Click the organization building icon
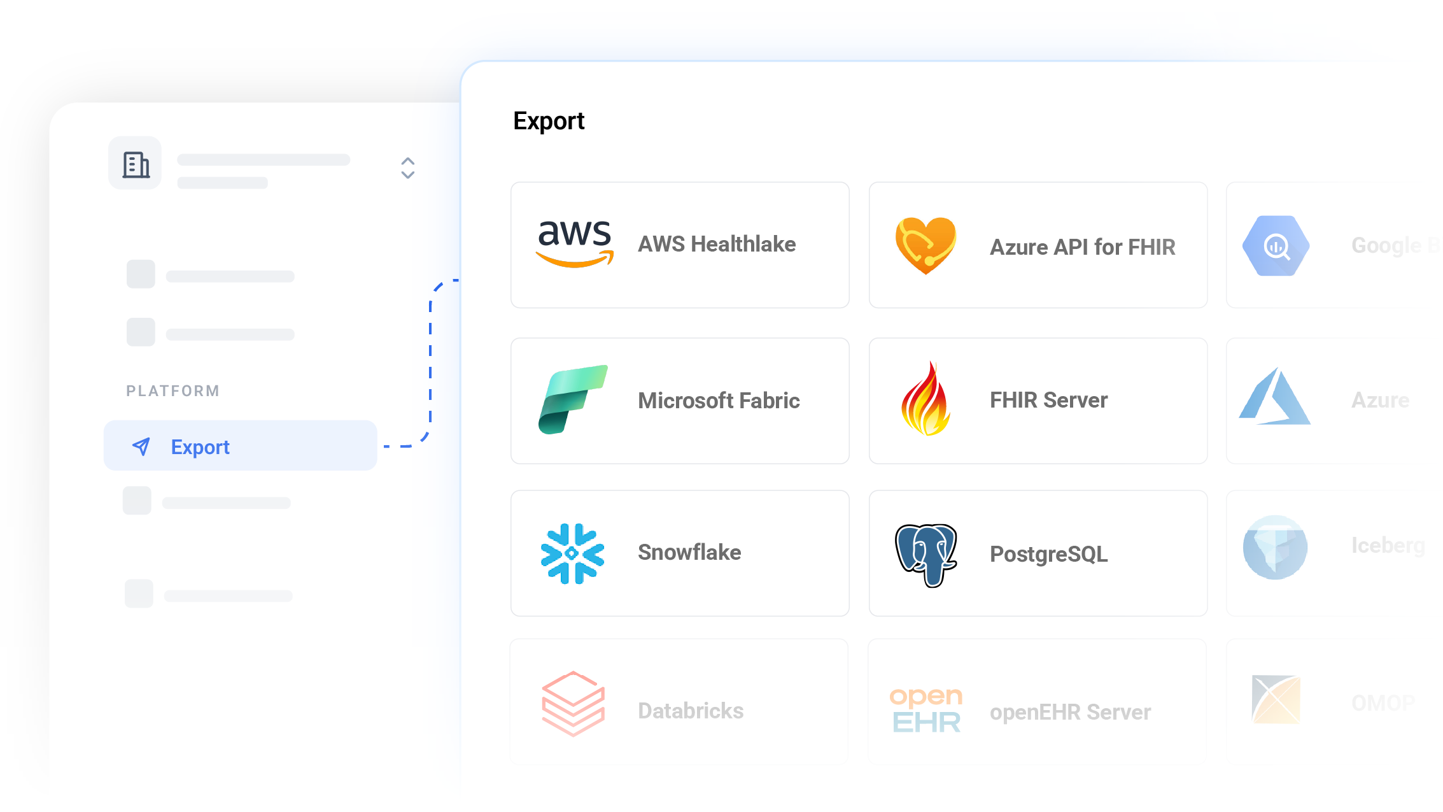Viewport: 1443px width, 812px height. tap(135, 164)
